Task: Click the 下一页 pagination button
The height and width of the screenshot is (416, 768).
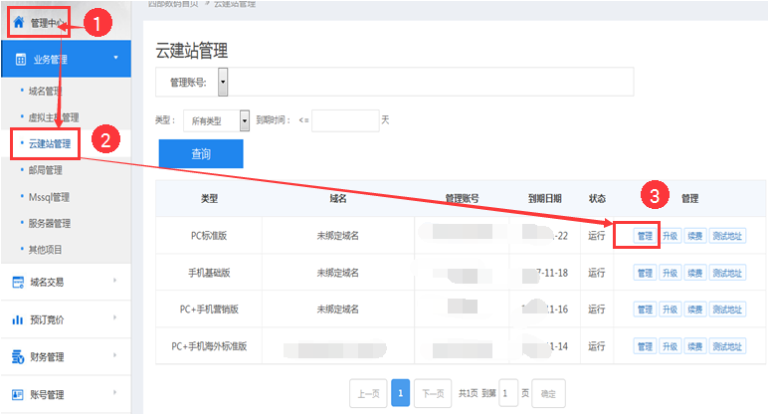Action: click(x=432, y=393)
